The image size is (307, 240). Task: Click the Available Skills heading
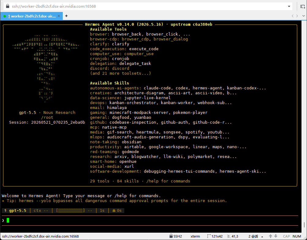pos(110,83)
